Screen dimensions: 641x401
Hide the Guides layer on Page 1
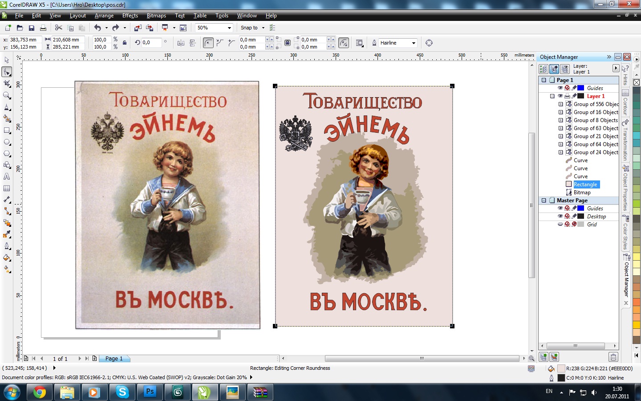click(x=560, y=88)
